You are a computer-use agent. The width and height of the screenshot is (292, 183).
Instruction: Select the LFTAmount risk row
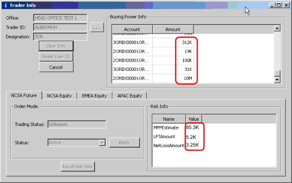tap(177, 137)
